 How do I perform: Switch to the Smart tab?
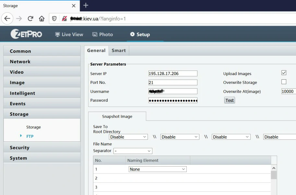tap(119, 50)
